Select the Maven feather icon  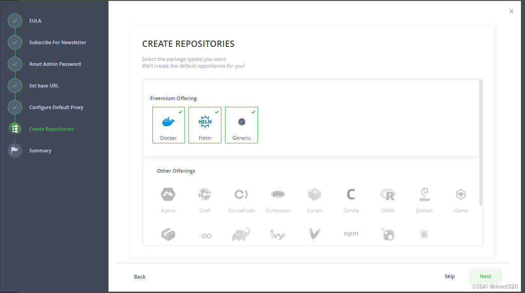314,234
